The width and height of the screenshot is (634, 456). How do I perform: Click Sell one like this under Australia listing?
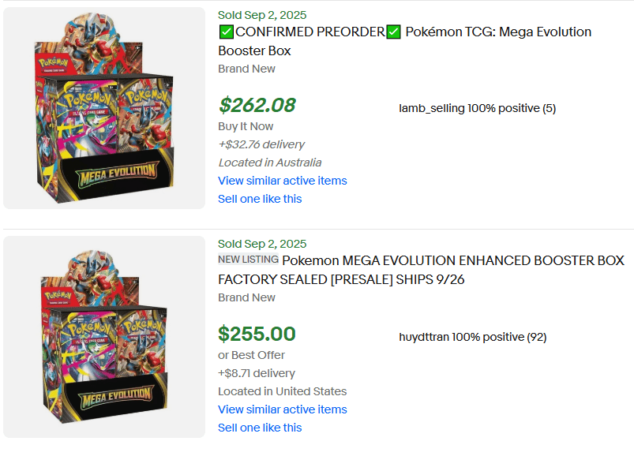tap(260, 199)
